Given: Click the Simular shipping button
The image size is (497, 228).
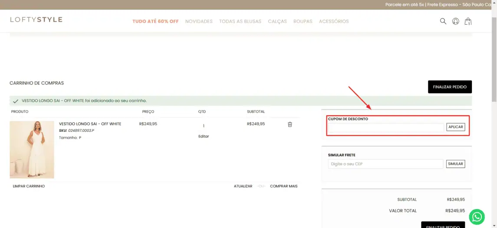Looking at the screenshot, I should pyautogui.click(x=455, y=164).
